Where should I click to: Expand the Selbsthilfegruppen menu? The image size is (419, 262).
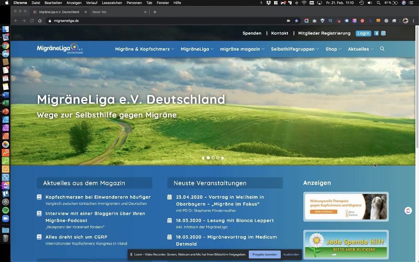295,49
